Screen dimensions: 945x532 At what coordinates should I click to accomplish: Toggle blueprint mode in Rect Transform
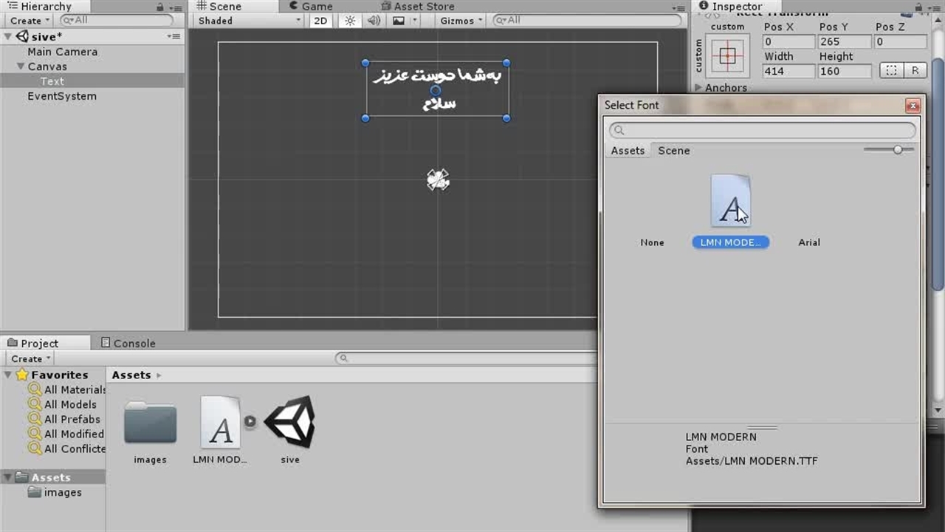coord(892,70)
